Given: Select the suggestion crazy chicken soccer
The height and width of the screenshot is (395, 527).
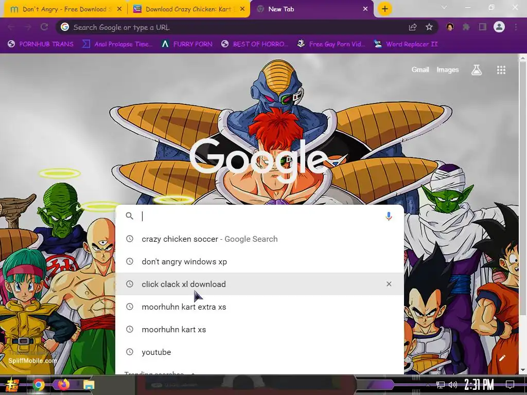Looking at the screenshot, I should [x=259, y=239].
